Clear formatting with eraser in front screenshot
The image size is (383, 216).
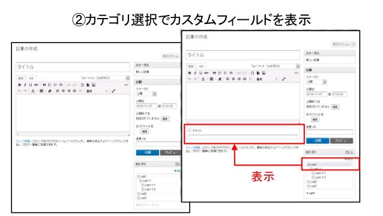tap(220, 79)
